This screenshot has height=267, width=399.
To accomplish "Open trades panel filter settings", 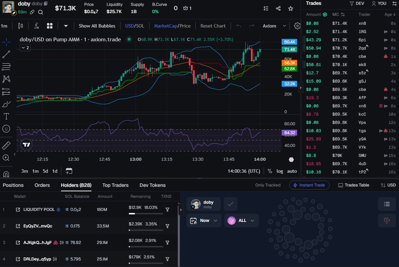I will click(x=395, y=3).
